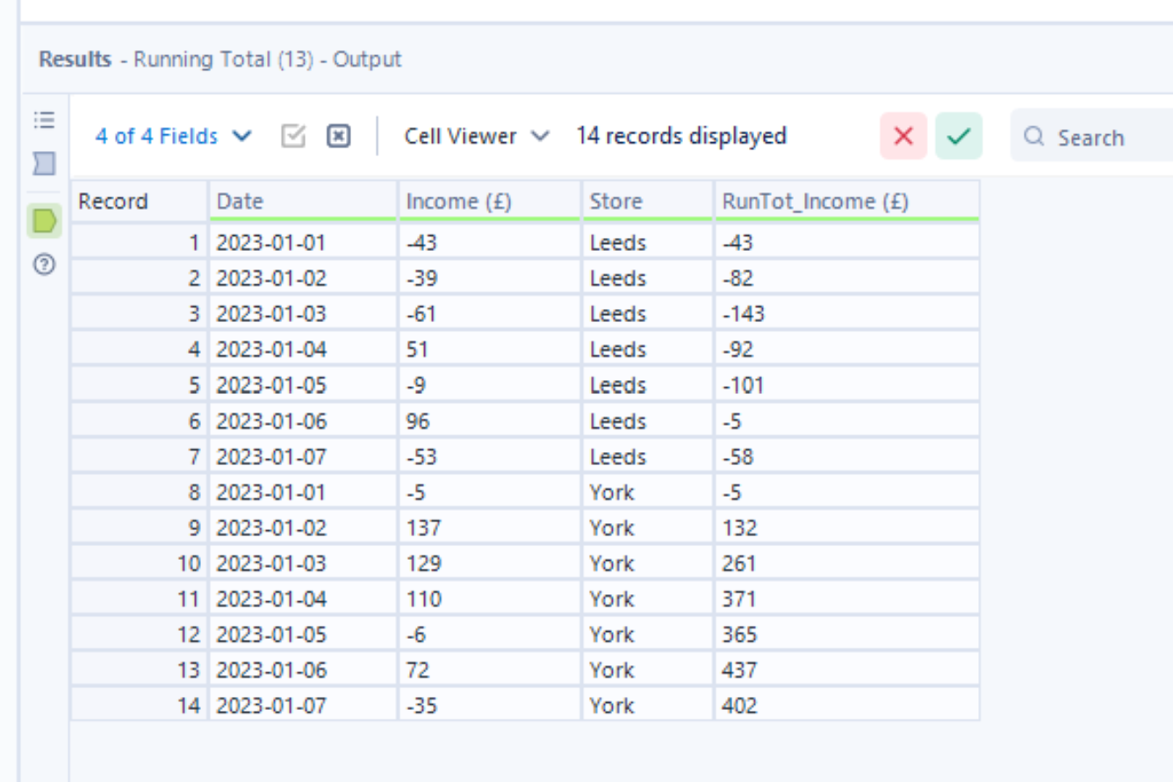Click the red X cancel button
Viewport: 1173px width, 782px height.
coord(903,137)
